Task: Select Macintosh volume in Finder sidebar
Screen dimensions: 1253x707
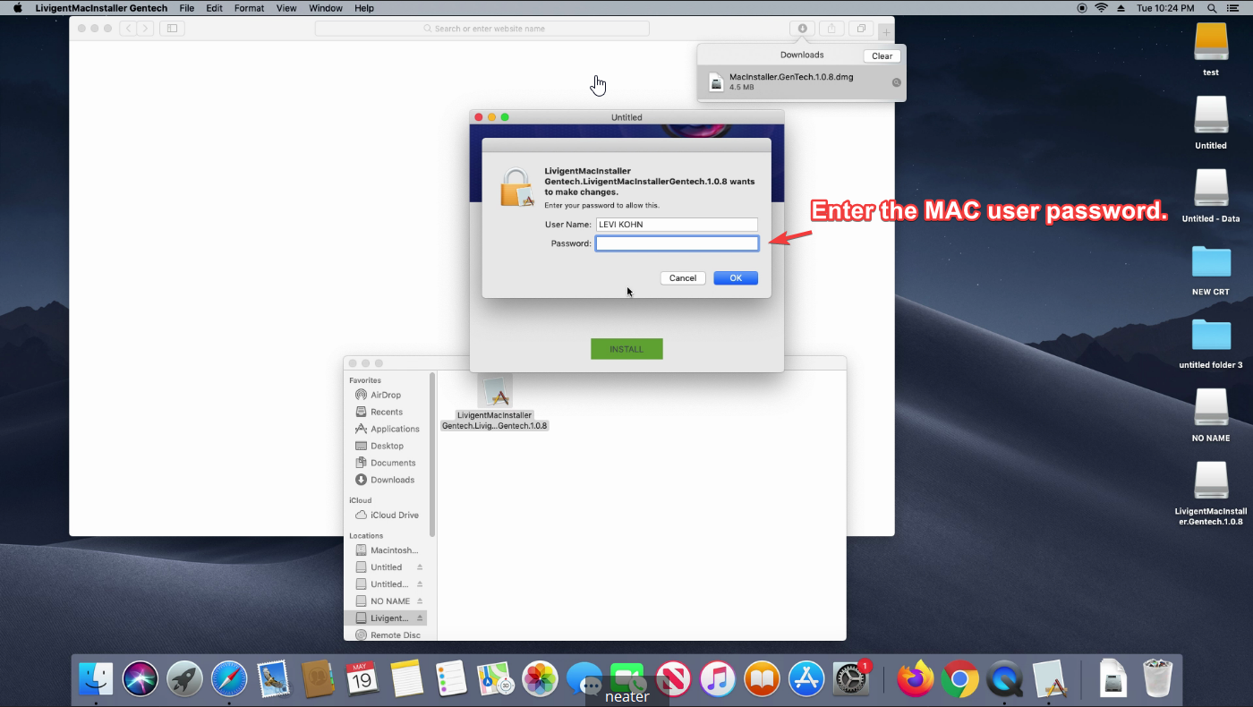Action: coord(394,550)
